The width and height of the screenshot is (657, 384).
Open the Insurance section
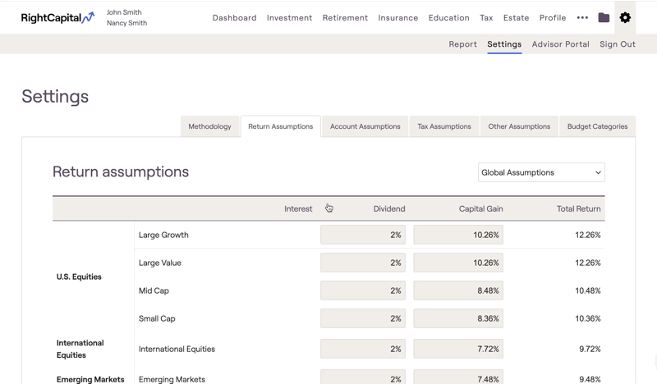pyautogui.click(x=397, y=17)
